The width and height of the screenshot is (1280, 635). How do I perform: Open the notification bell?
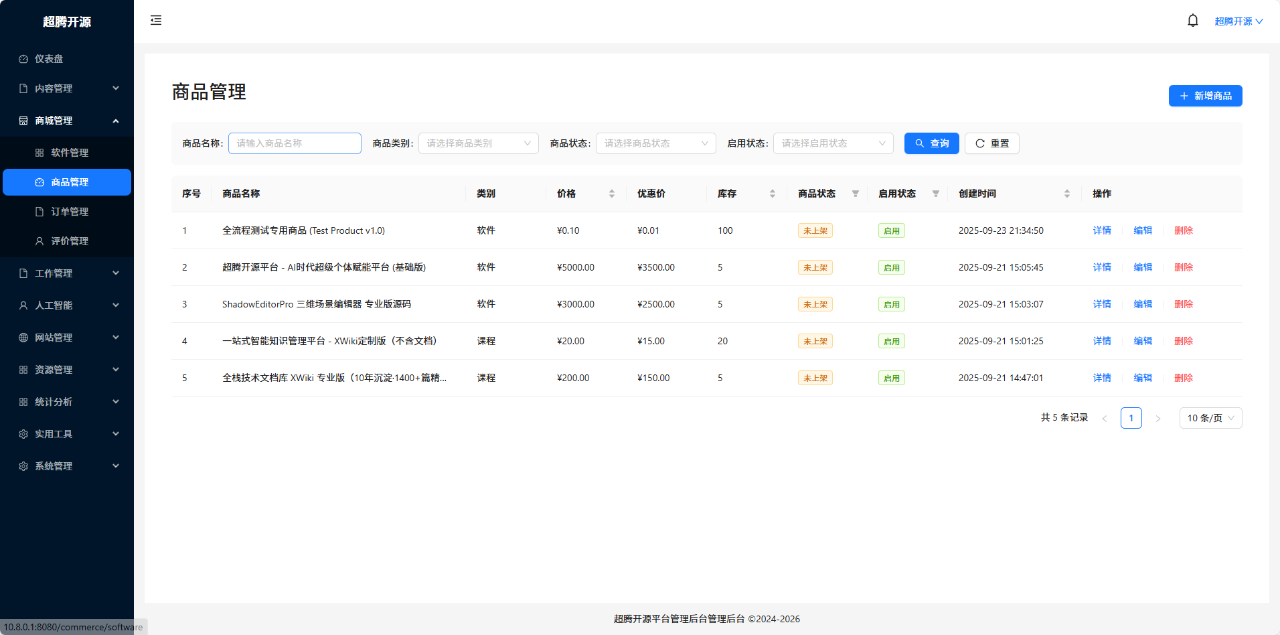coord(1192,19)
